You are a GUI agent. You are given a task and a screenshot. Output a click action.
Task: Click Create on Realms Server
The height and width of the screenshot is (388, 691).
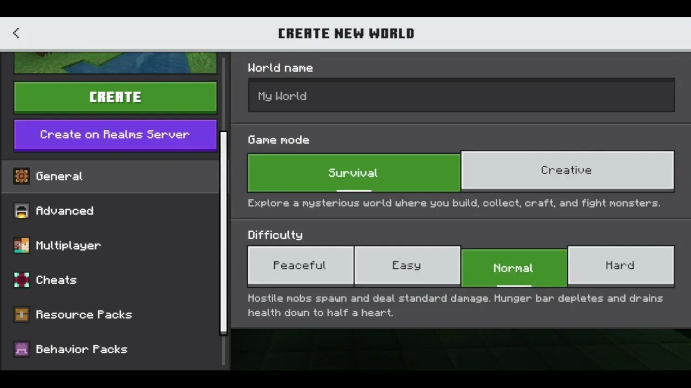[115, 135]
